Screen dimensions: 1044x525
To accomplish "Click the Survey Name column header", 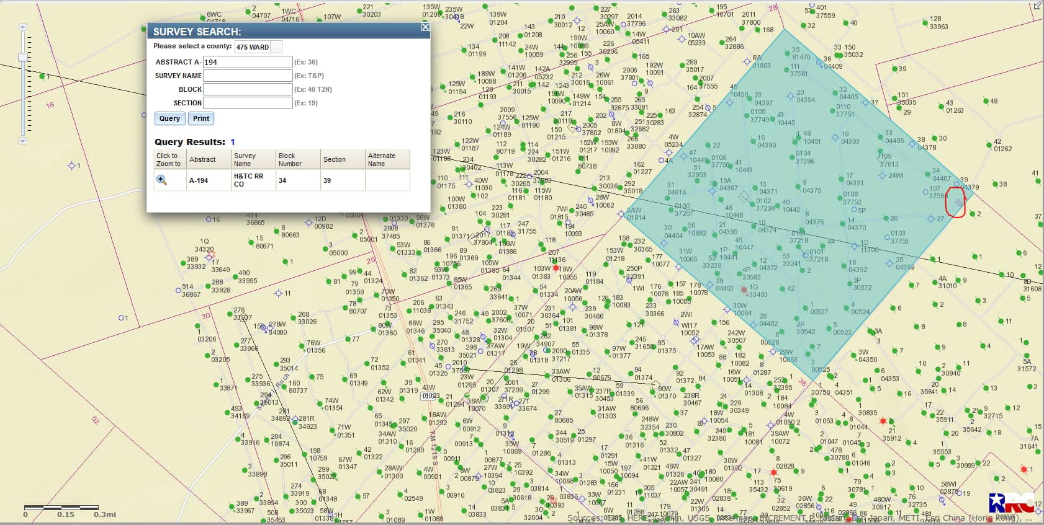I will point(253,159).
